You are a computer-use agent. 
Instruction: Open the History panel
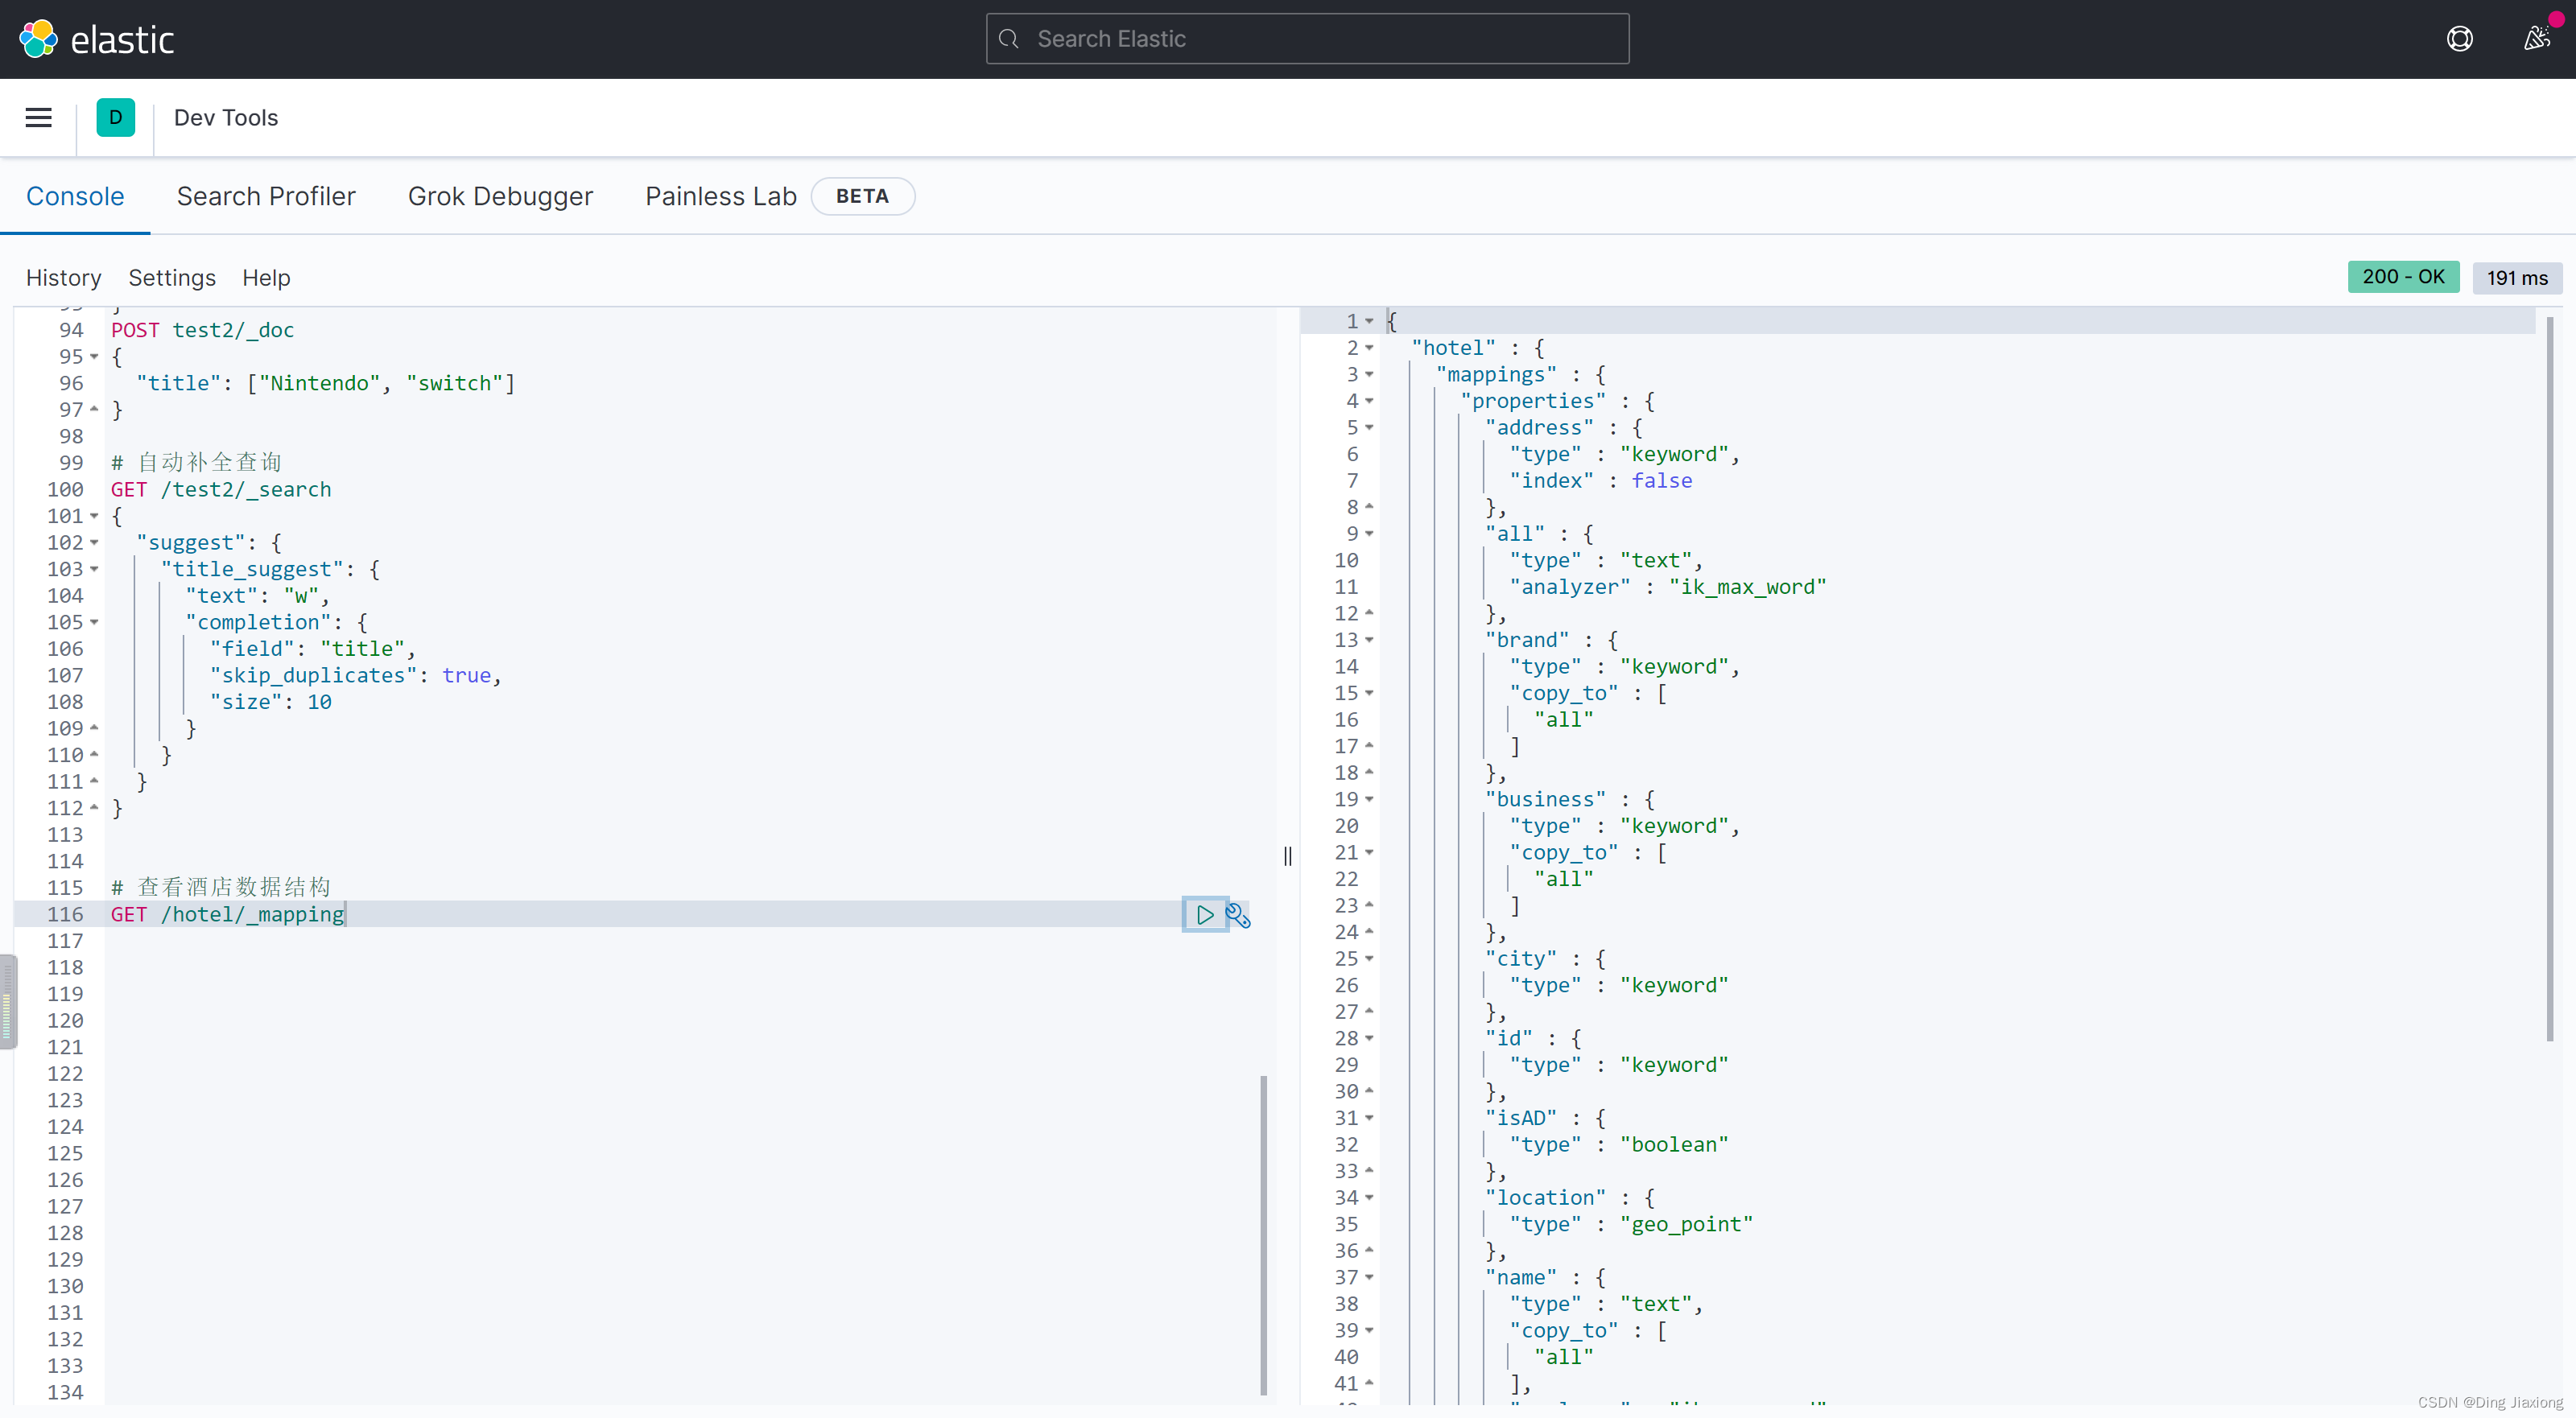point(64,277)
